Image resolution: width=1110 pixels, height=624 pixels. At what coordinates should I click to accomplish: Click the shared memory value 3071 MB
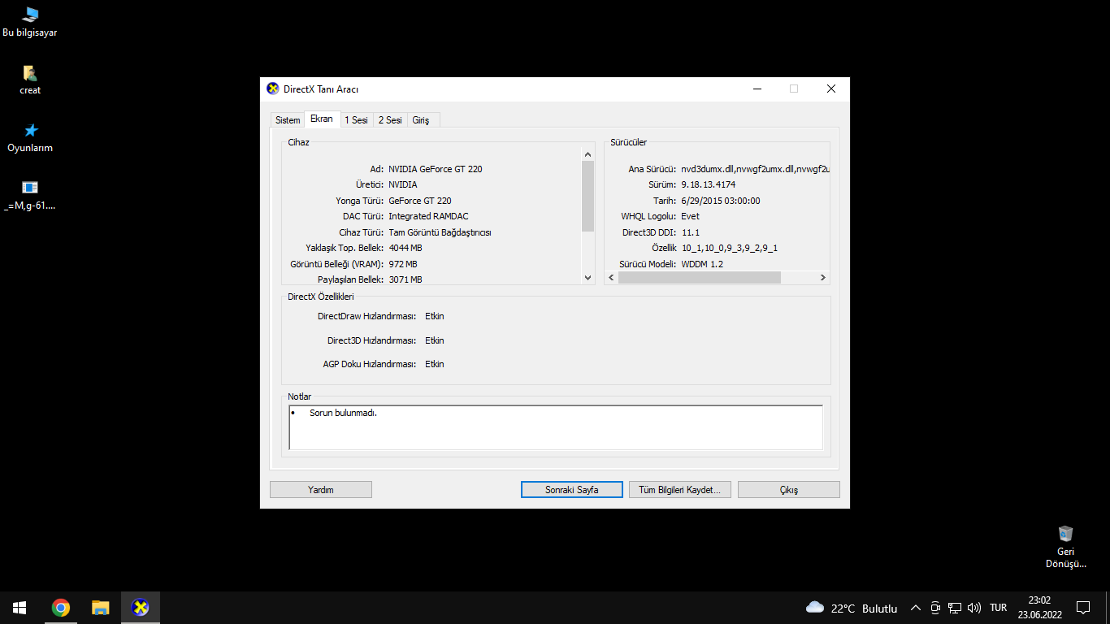coord(405,279)
